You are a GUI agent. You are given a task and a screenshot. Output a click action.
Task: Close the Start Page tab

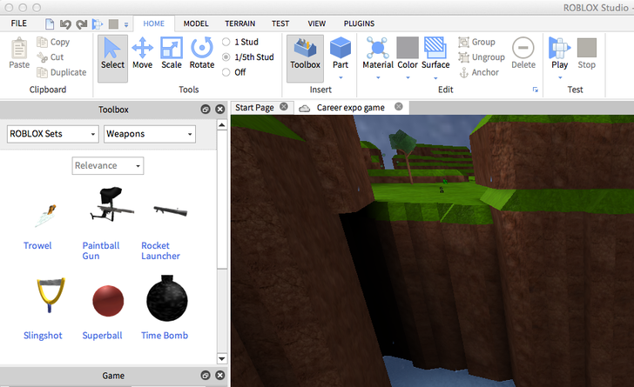[x=284, y=106]
